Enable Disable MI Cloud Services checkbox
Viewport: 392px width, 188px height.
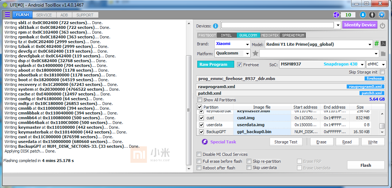(199, 154)
